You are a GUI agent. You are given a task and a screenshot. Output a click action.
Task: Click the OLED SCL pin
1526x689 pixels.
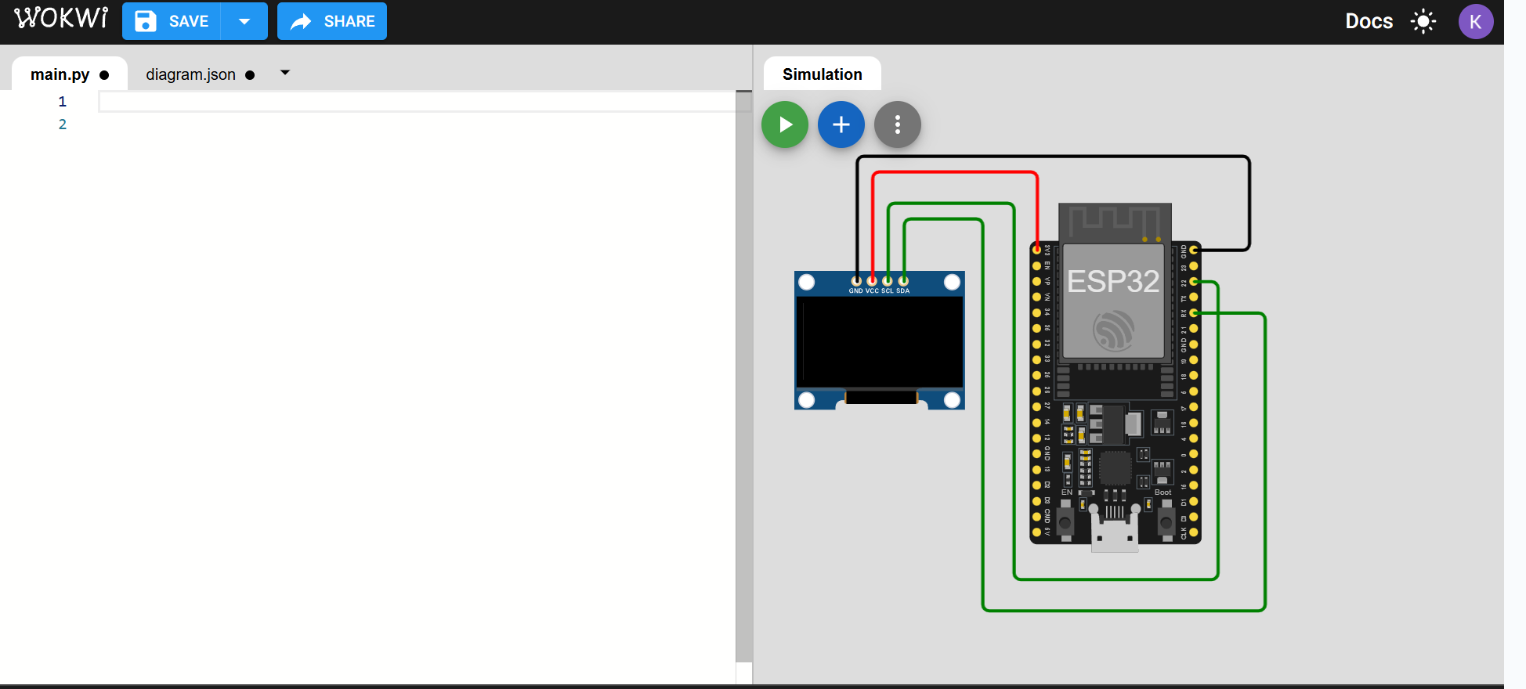888,281
